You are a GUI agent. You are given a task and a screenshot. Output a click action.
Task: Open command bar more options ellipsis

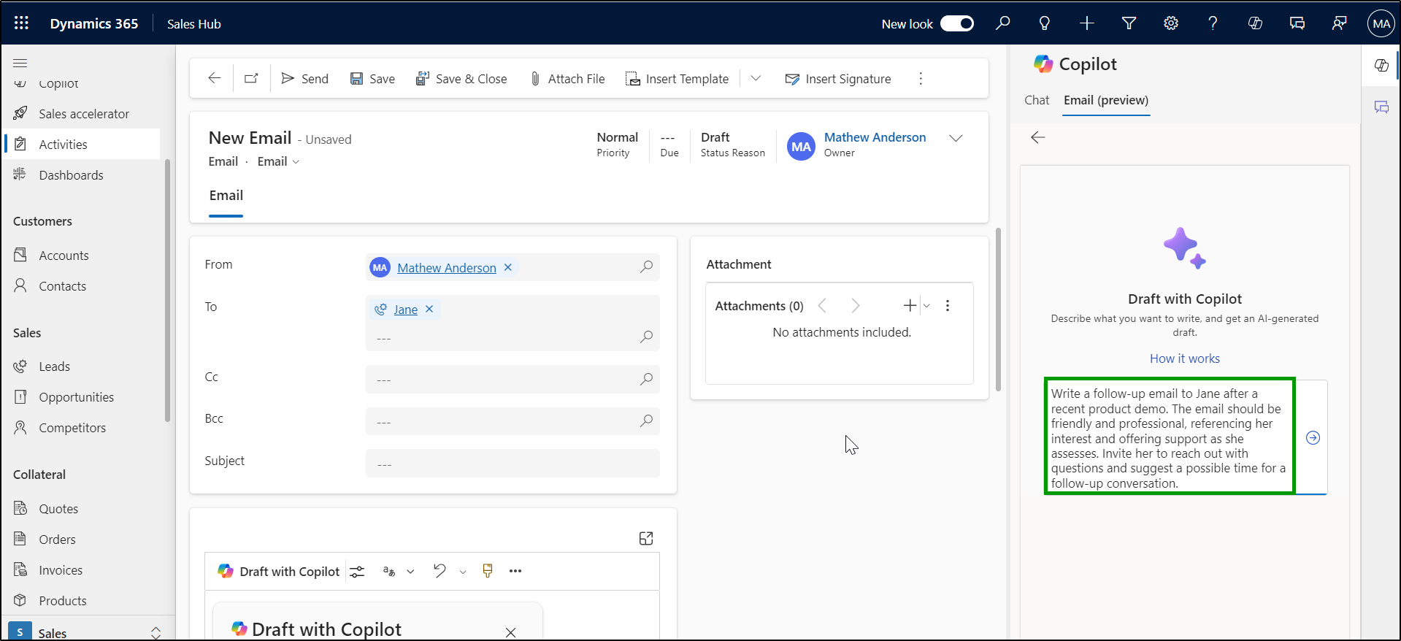921,78
